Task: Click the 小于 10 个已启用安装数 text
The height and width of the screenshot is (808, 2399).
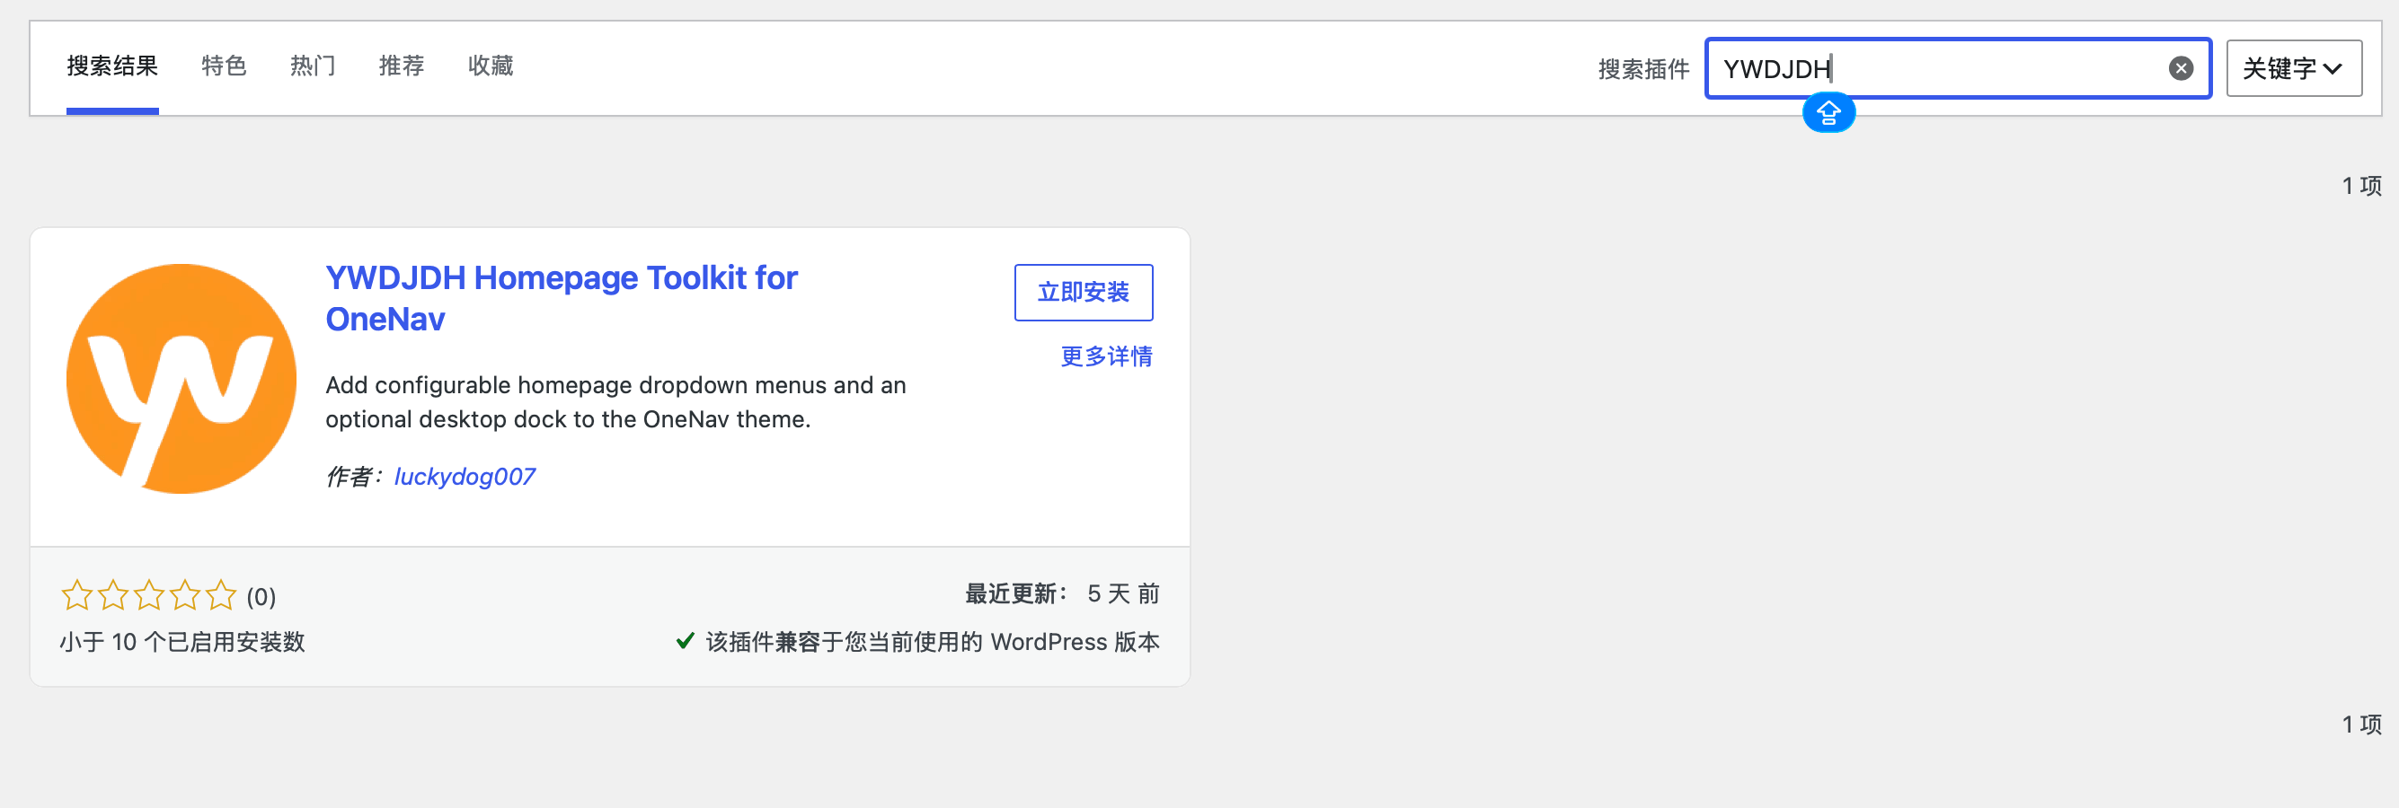Action: (x=182, y=642)
